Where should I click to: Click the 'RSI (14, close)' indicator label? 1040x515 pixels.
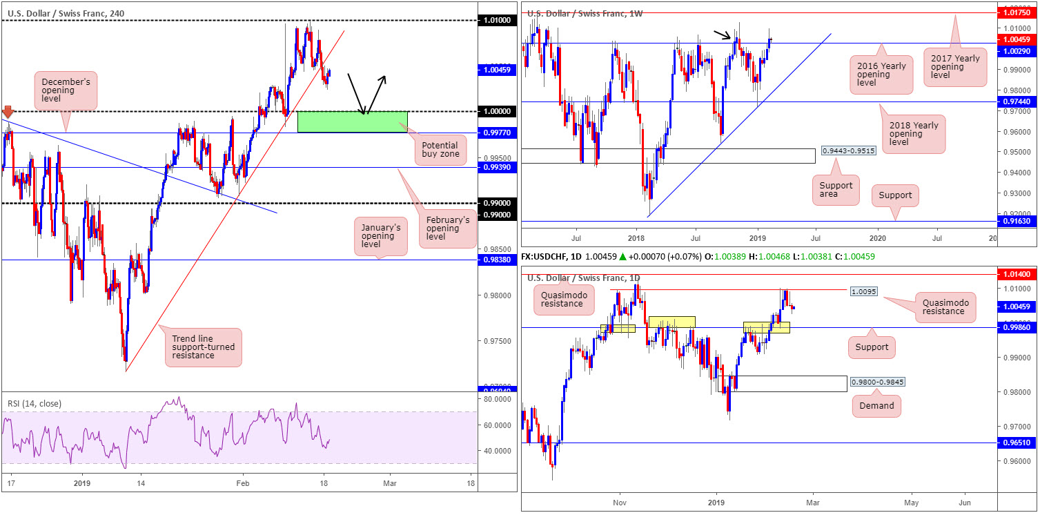coord(35,404)
